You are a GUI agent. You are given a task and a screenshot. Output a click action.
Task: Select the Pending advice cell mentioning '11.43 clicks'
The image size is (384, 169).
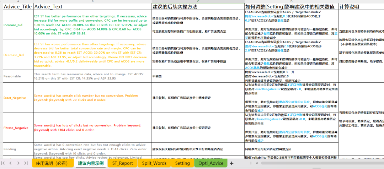click(x=92, y=149)
